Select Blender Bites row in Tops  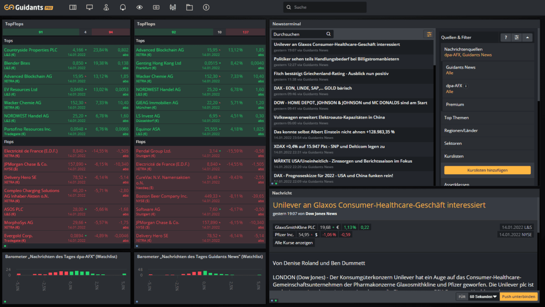click(x=66, y=64)
